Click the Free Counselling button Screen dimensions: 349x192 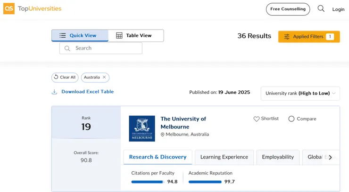[288, 9]
